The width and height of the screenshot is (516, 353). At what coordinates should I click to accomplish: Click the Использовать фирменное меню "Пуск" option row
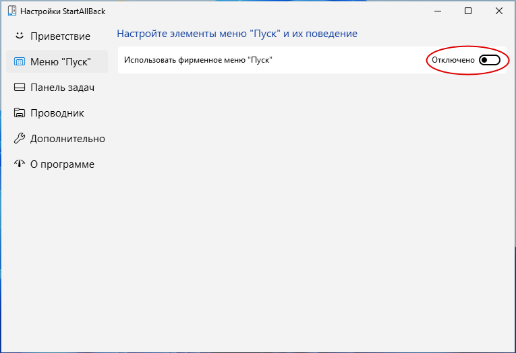pos(312,60)
